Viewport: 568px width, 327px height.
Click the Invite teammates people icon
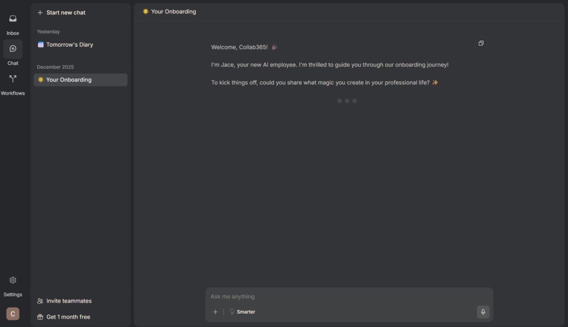point(40,301)
